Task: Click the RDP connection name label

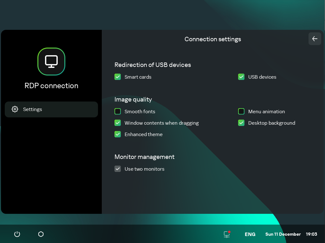Action: coord(51,86)
